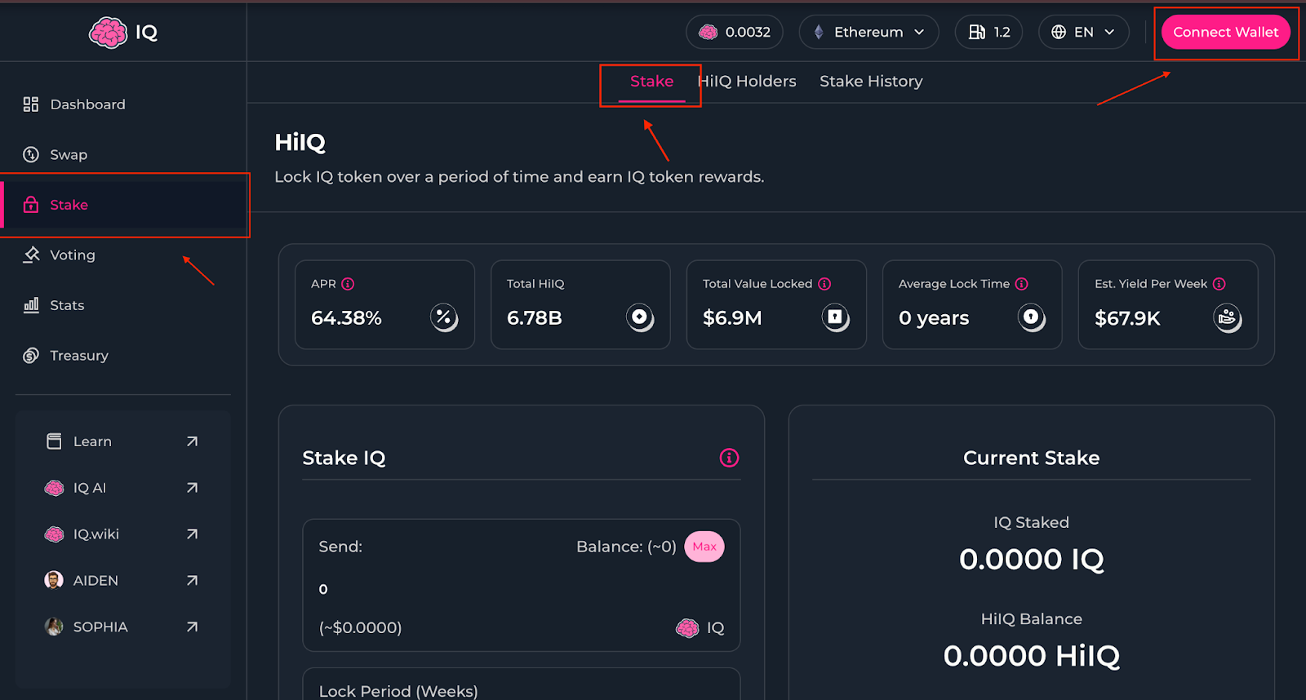Click the Total Value Locked lock icon

point(836,317)
